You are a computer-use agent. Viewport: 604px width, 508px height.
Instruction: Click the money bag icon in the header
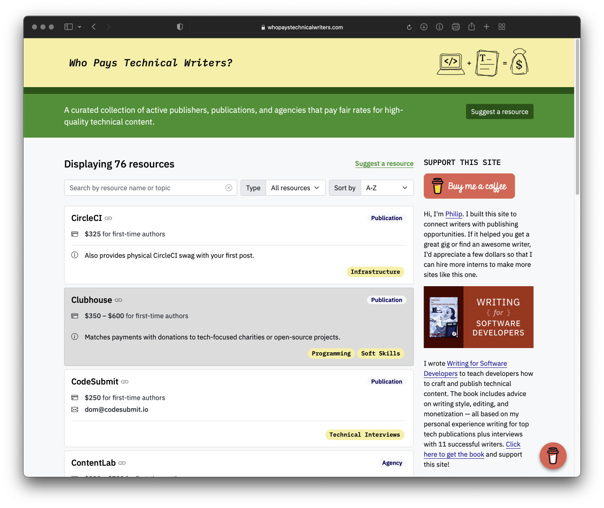[x=519, y=62]
